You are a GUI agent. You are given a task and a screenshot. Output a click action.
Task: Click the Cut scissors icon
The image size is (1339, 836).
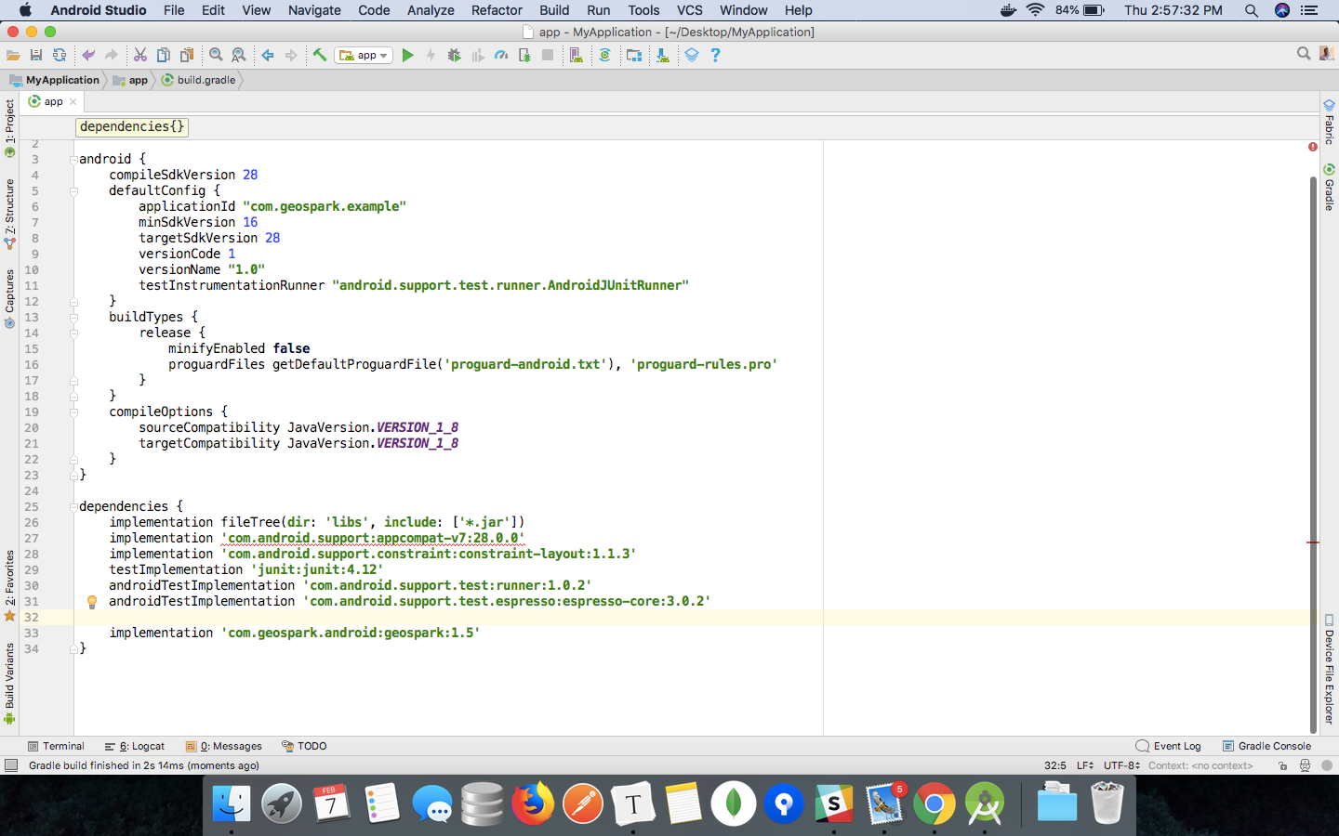click(x=140, y=56)
